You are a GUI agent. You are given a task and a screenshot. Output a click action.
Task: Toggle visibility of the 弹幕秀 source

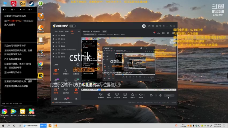click(53, 35)
